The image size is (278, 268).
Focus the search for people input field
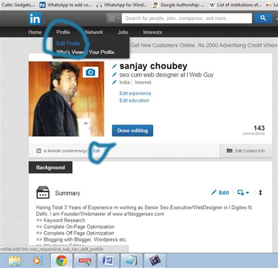click(x=187, y=18)
